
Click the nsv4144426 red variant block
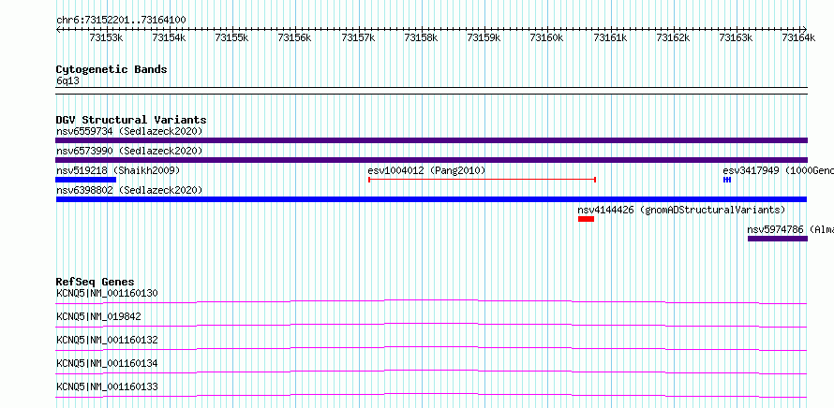(586, 219)
